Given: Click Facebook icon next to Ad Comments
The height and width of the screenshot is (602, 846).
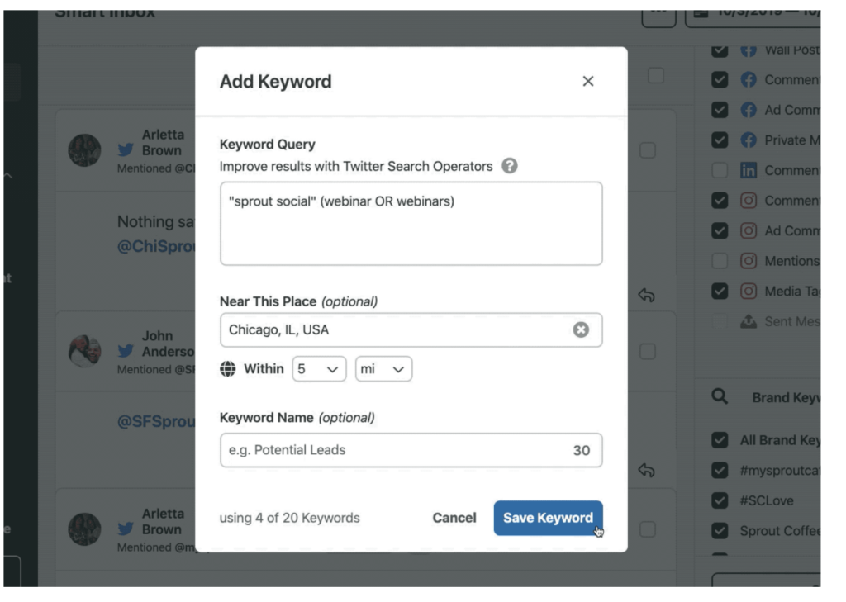Looking at the screenshot, I should tap(748, 110).
